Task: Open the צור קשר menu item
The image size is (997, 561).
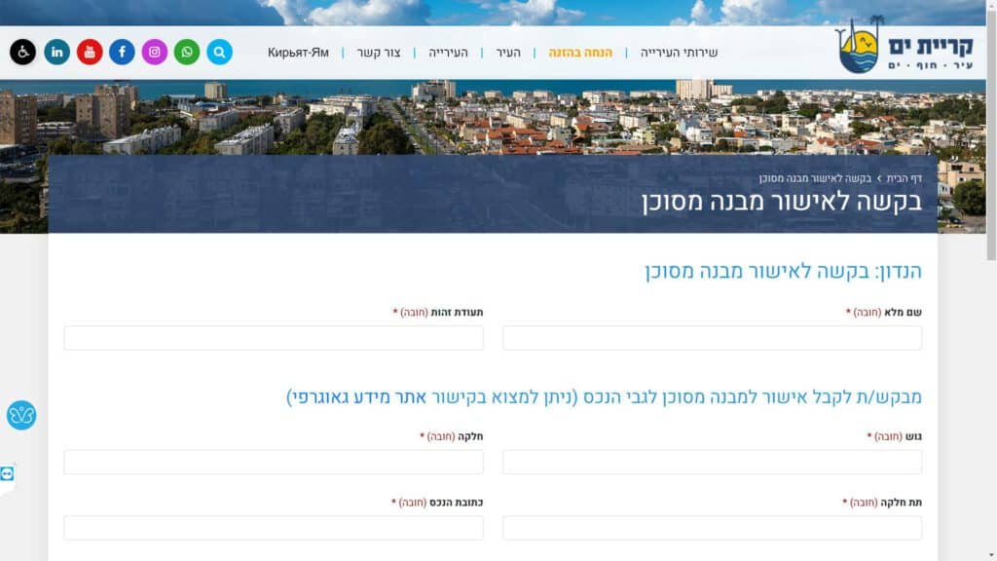Action: point(378,53)
